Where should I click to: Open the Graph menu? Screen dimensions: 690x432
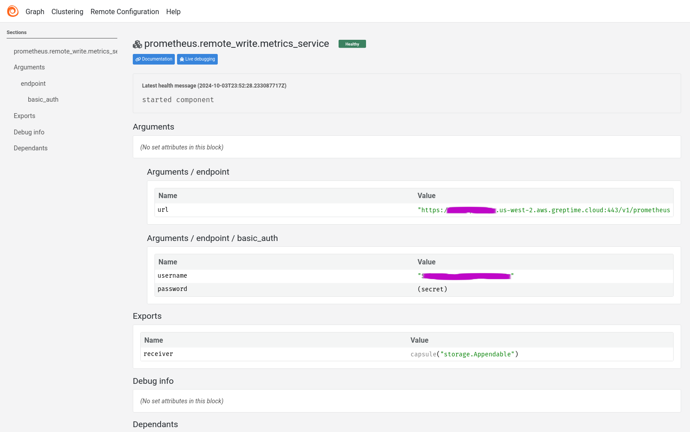(35, 11)
